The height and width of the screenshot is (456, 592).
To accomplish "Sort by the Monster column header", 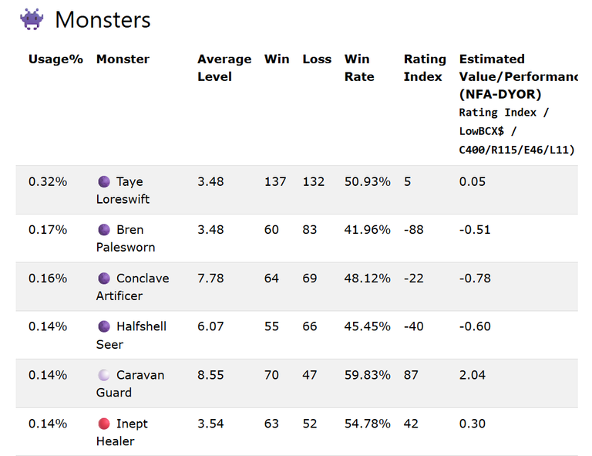I will pos(123,59).
